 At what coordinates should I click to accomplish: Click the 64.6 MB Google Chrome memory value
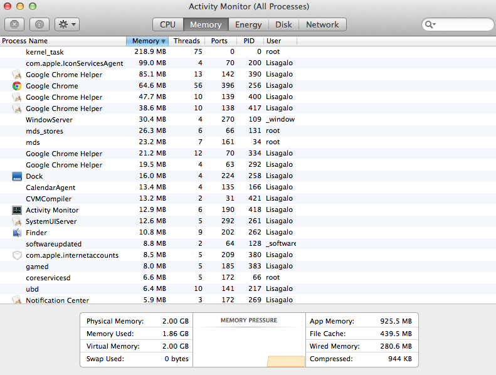point(152,85)
